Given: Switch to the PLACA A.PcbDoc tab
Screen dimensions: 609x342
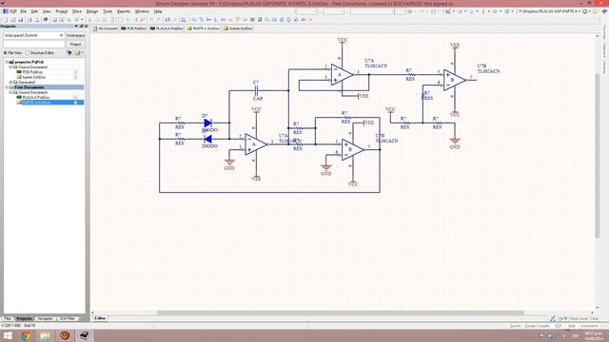Looking at the screenshot, I should point(167,28).
